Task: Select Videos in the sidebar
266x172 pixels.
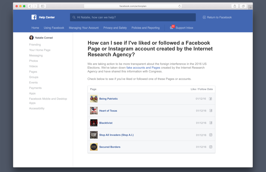Action: click(33, 66)
